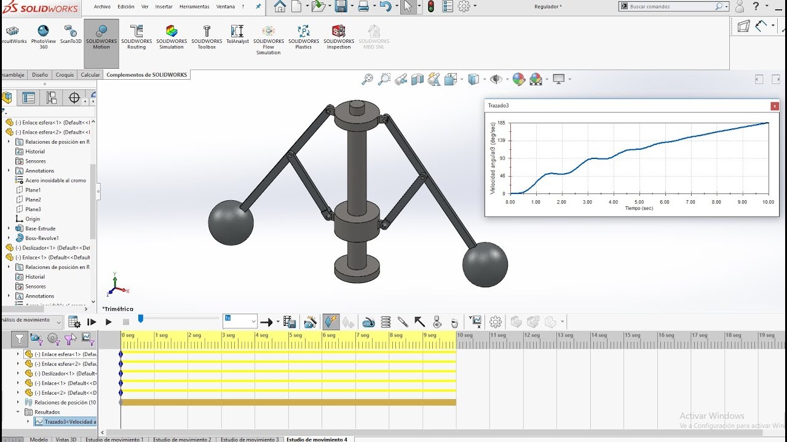Screen dimensions: 787x442
Task: Switch to the Croquis tab
Action: click(65, 75)
